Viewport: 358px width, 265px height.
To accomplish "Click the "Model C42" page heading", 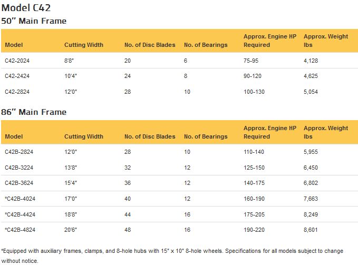I will tap(26, 8).
